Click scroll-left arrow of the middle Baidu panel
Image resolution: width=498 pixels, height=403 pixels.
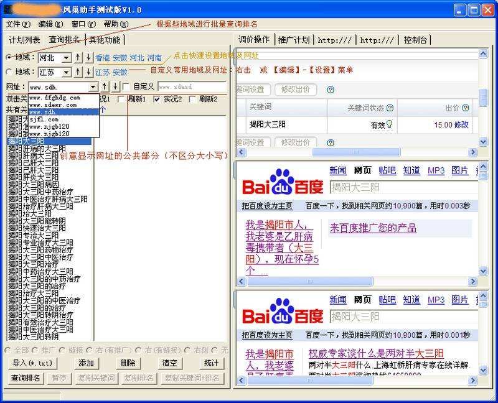click(241, 282)
